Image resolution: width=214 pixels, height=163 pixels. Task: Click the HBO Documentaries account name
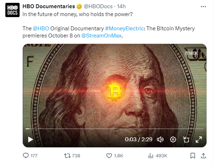pyautogui.click(x=48, y=6)
